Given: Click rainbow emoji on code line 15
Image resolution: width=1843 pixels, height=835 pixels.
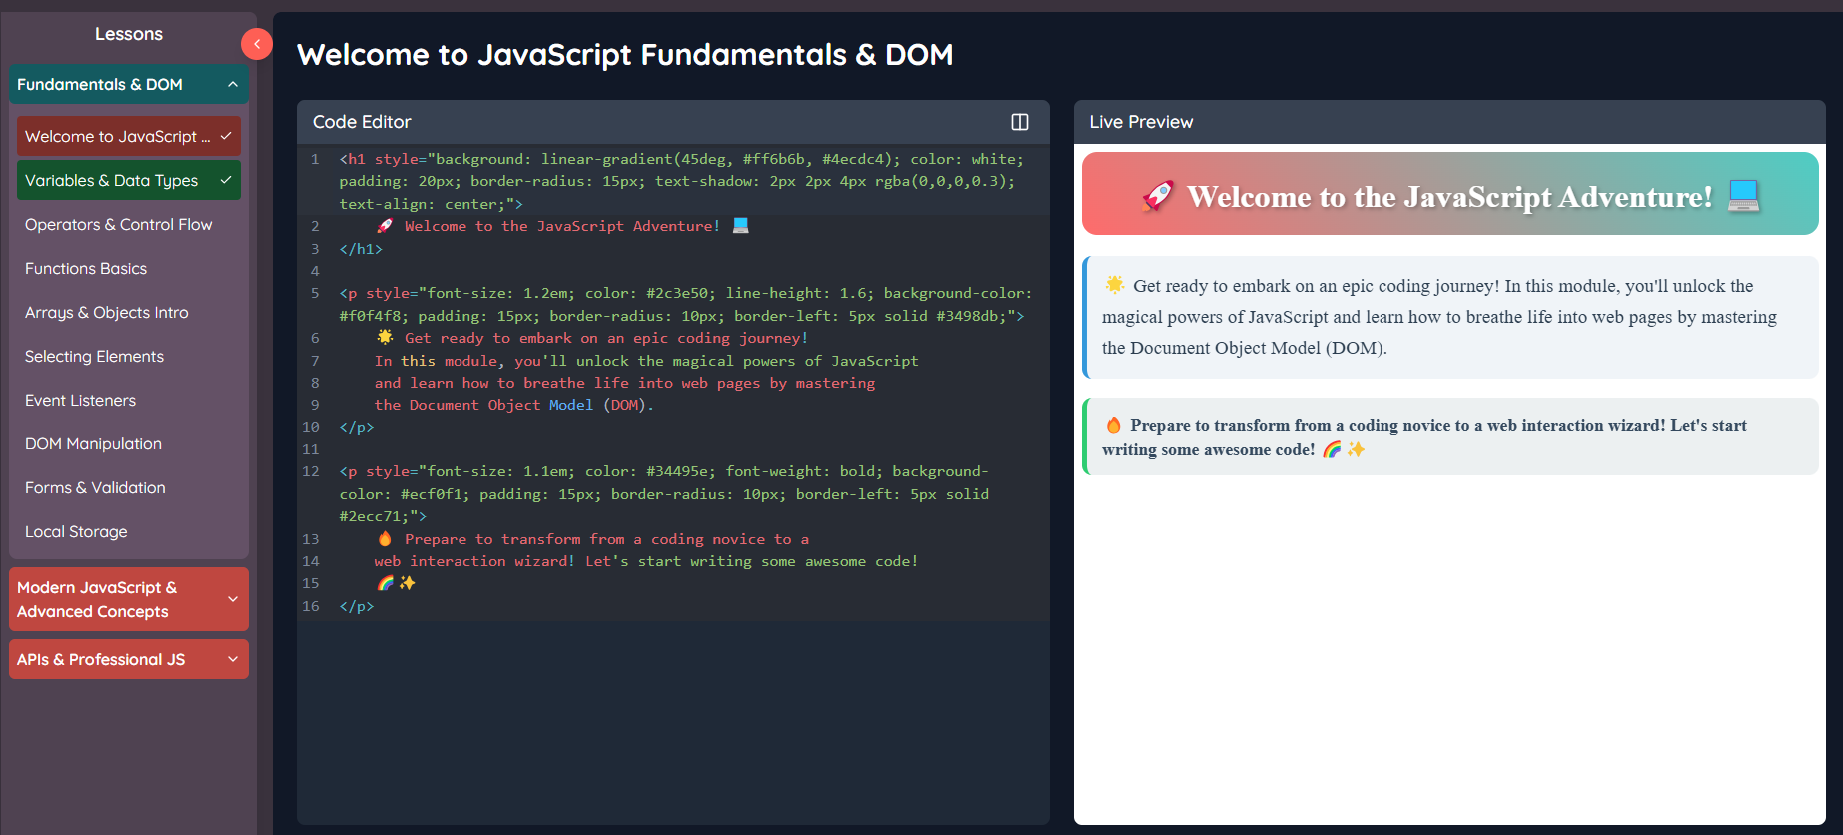Looking at the screenshot, I should click(x=385, y=583).
